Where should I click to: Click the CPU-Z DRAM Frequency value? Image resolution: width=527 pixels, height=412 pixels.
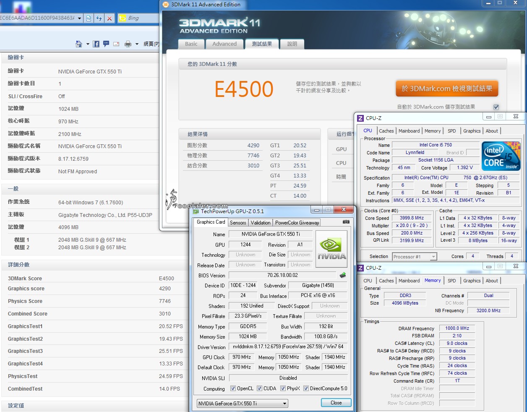[x=457, y=329]
